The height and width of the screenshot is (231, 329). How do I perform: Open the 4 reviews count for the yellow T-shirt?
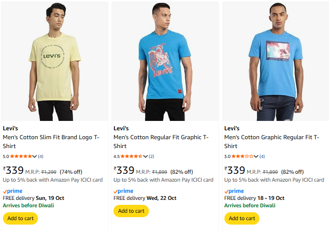pos(41,156)
